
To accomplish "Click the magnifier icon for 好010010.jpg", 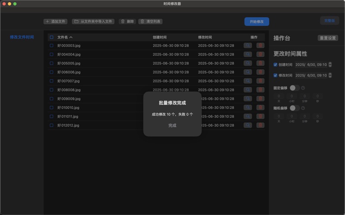I will click(248, 107).
